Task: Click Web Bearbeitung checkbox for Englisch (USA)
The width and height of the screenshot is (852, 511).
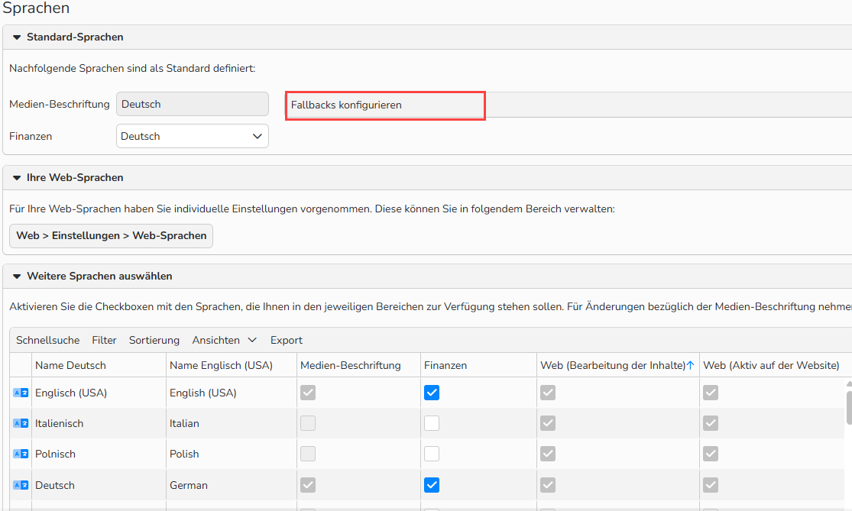Action: pyautogui.click(x=548, y=393)
